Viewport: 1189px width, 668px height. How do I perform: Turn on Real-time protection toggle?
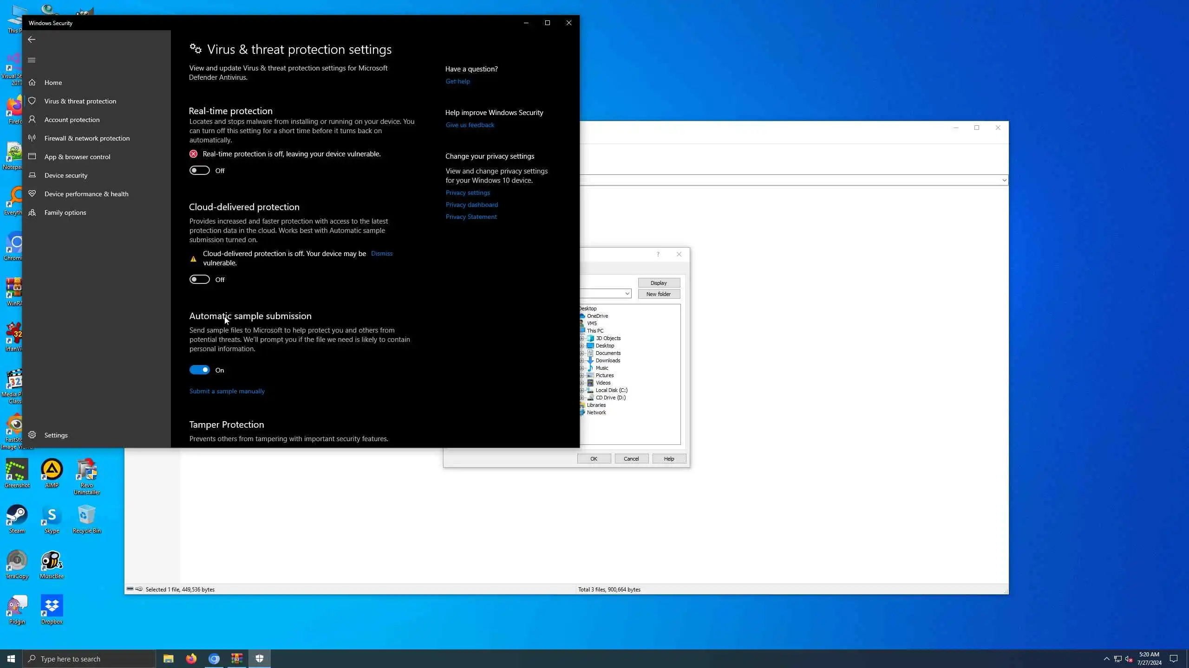click(199, 171)
